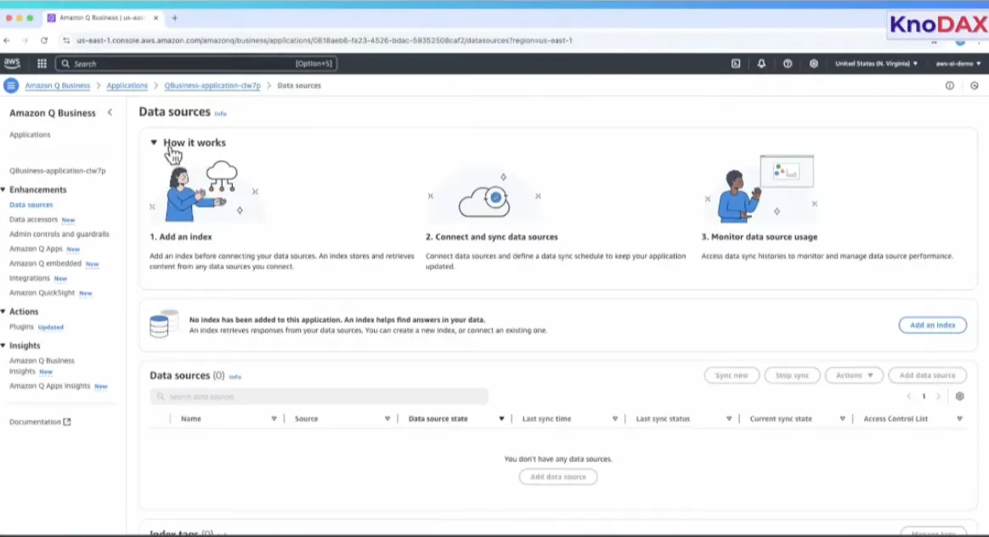Go to the next table page arrow
This screenshot has width=989, height=537.
[x=938, y=396]
